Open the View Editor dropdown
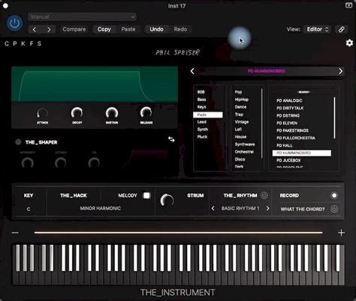356x301 pixels. point(318,29)
